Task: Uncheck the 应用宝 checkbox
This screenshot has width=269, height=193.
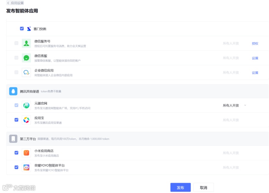Action: click(17, 120)
